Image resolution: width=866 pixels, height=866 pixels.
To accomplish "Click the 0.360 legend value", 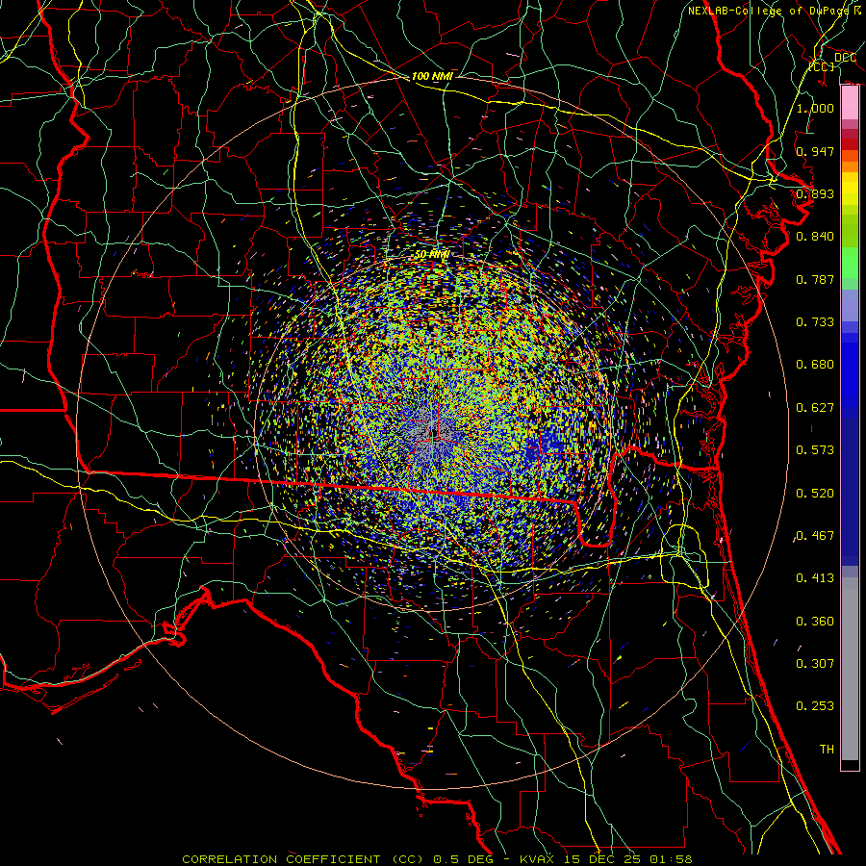I will [815, 621].
